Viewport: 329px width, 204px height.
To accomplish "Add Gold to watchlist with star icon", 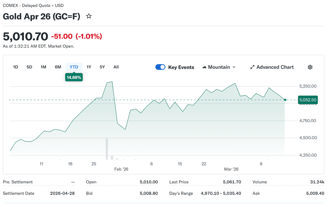I will (89, 16).
